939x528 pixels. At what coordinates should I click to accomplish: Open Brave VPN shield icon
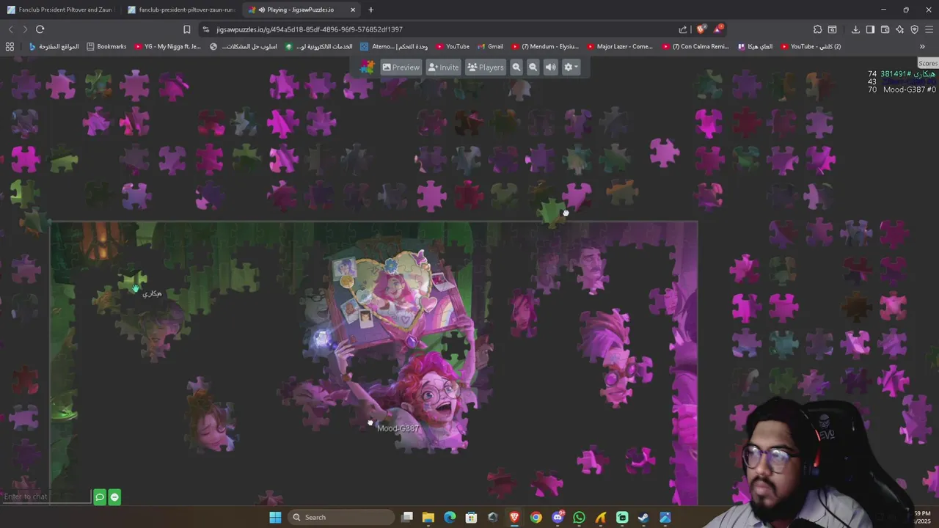tap(914, 29)
